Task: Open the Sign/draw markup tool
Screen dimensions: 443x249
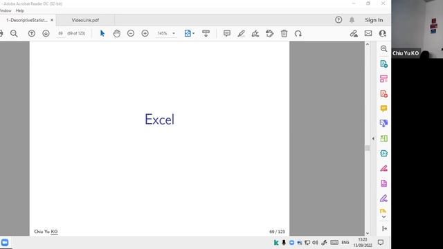Action: click(x=255, y=34)
